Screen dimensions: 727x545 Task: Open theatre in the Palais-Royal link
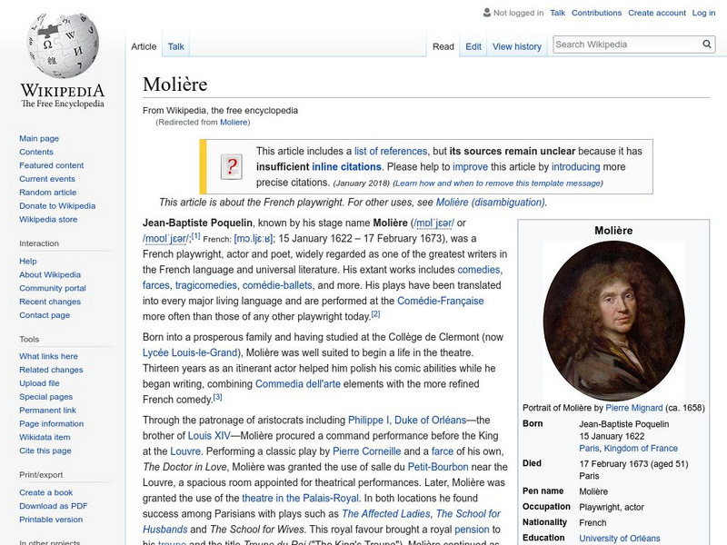point(301,498)
